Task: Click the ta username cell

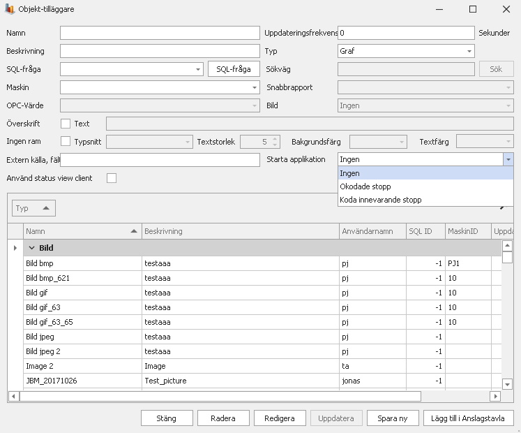Action: tap(372, 366)
